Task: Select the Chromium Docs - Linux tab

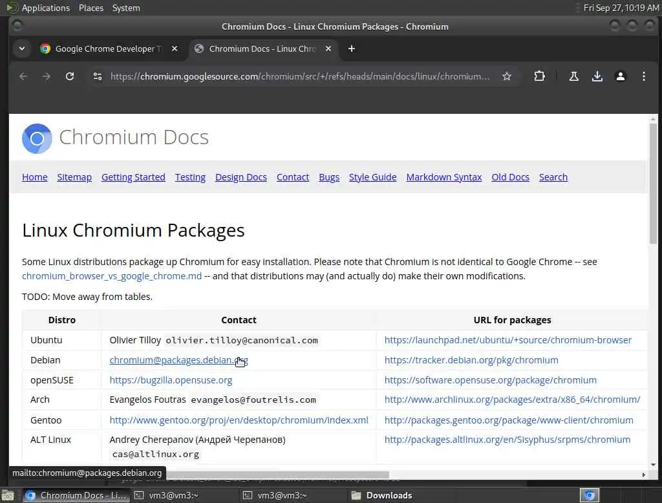Action: click(262, 48)
